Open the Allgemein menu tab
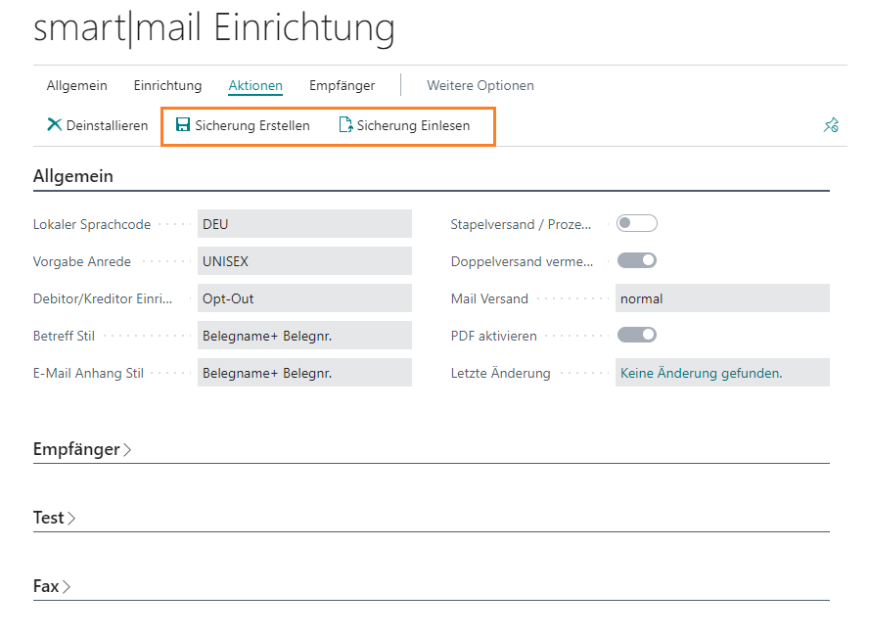This screenshot has height=638, width=869. click(77, 86)
